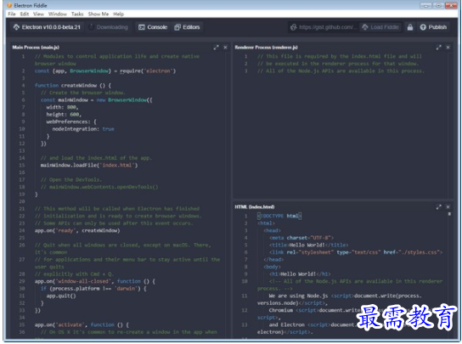Click the Electron Fiddle title bar icon
This screenshot has width=462, height=344.
point(9,5)
